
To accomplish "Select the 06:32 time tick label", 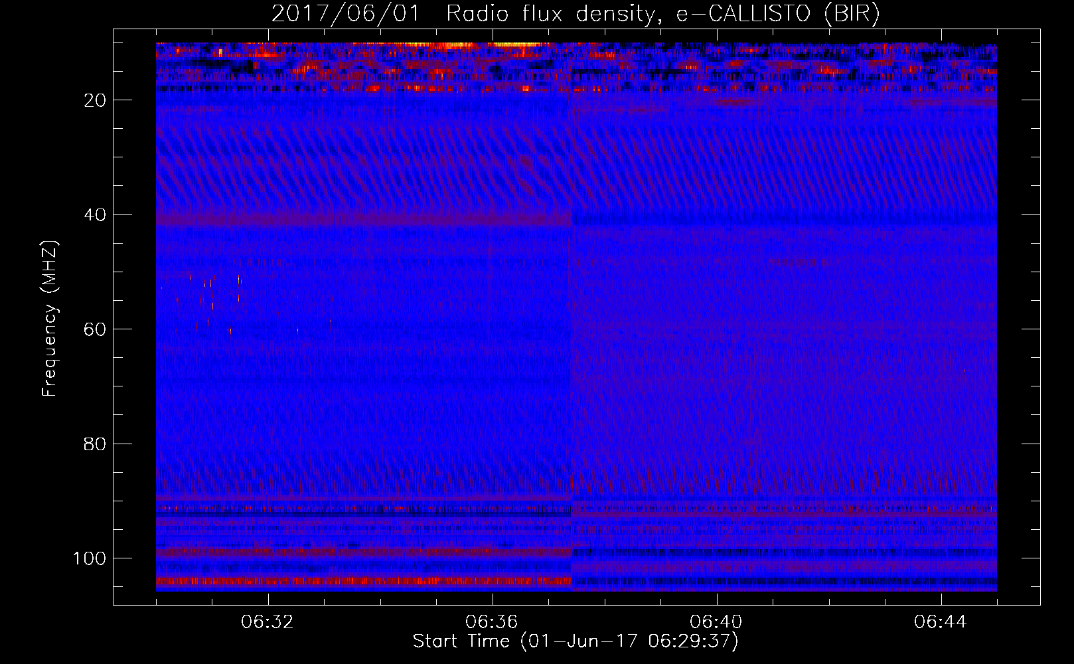I will pos(268,622).
